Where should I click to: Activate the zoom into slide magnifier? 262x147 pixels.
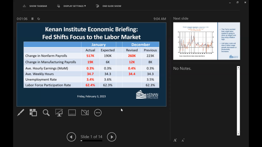point(46,113)
